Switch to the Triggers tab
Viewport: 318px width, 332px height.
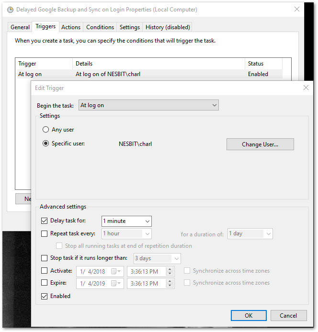coord(45,26)
